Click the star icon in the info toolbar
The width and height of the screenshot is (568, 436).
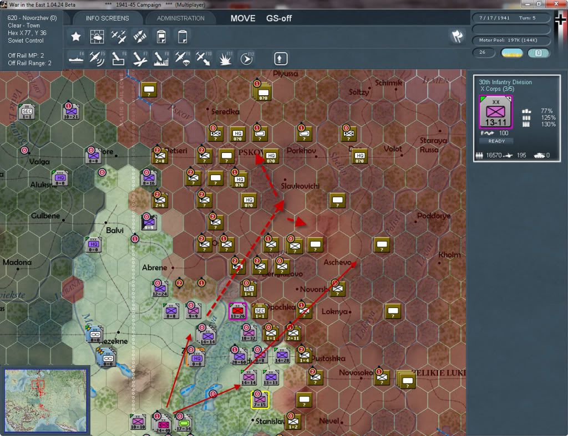75,37
